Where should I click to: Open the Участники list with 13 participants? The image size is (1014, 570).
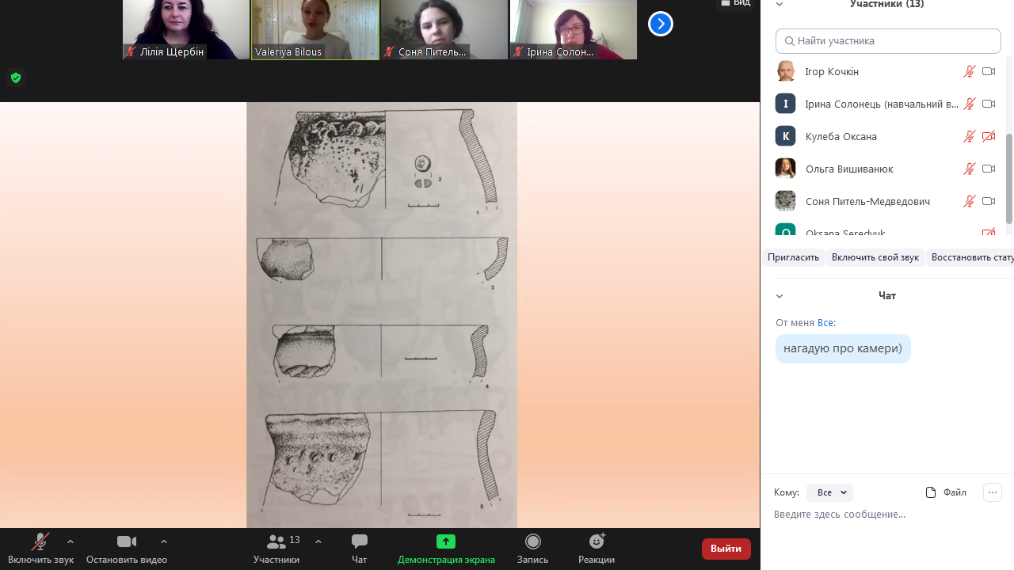pyautogui.click(x=276, y=542)
